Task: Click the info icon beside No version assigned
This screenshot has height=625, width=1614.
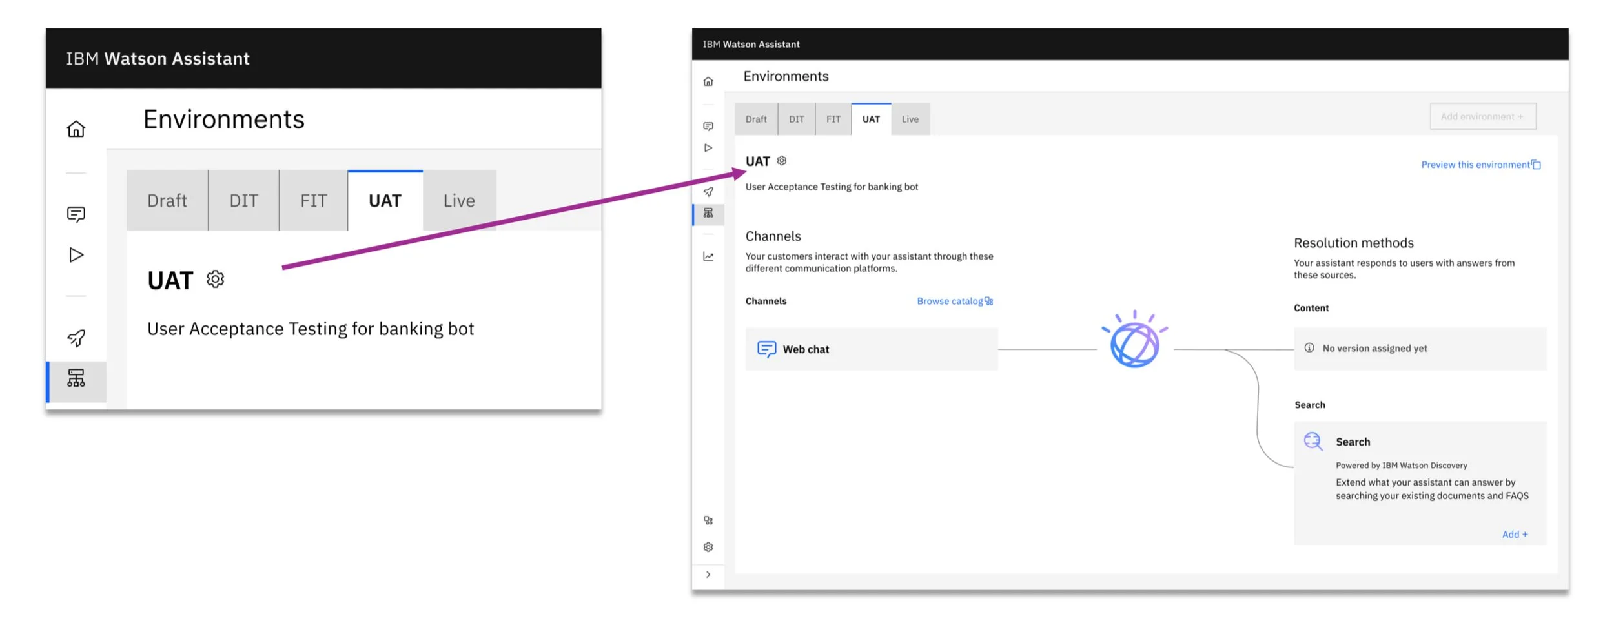Action: pyautogui.click(x=1309, y=347)
